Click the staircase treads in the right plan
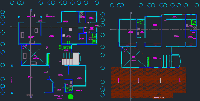 167,61
